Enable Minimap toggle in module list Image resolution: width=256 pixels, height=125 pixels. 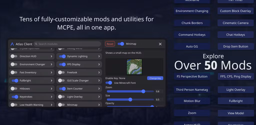pyautogui.click(x=61, y=105)
